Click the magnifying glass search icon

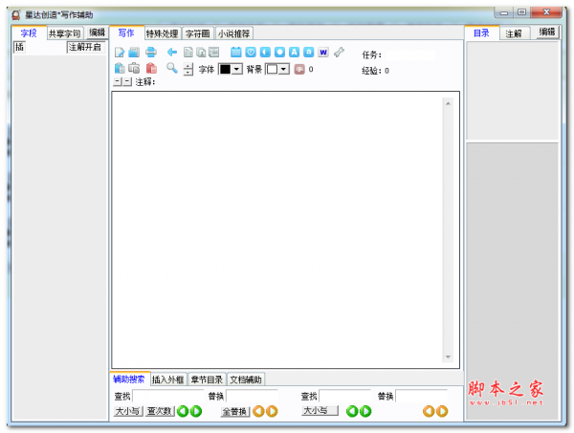click(x=172, y=68)
